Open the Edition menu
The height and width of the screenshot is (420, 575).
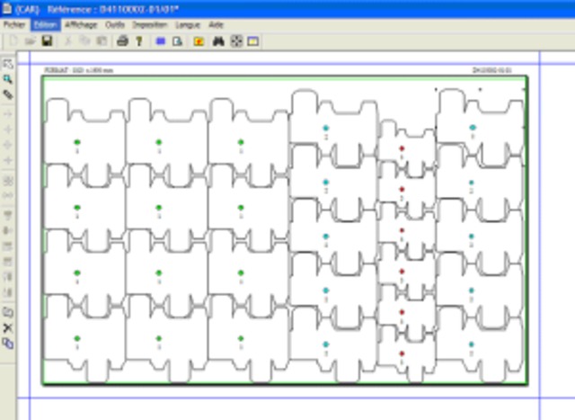click(45, 25)
